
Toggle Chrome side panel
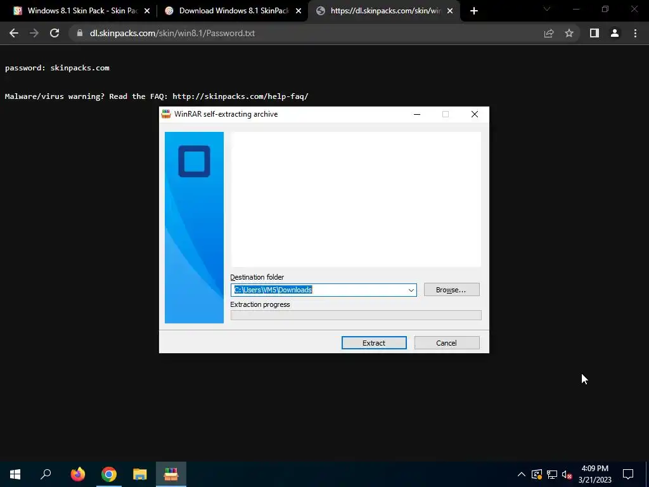pos(594,33)
